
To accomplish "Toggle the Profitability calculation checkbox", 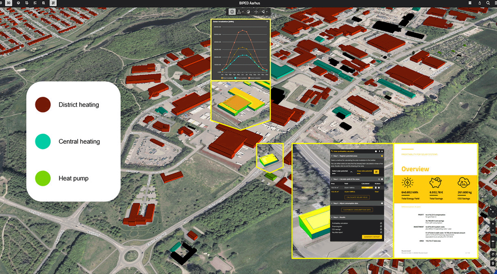I will coord(381,223).
